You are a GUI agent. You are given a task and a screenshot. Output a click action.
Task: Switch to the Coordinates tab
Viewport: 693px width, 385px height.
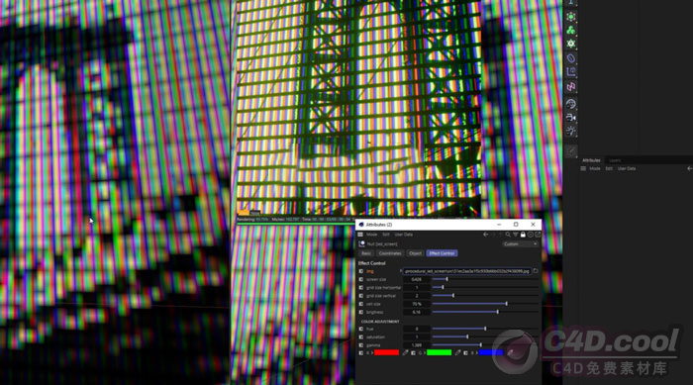coord(390,253)
